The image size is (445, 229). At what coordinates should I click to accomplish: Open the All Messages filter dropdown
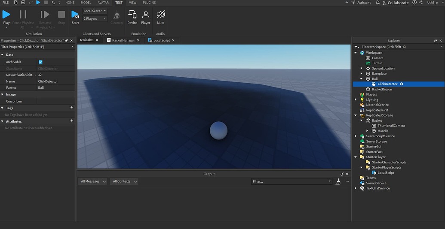click(x=92, y=181)
